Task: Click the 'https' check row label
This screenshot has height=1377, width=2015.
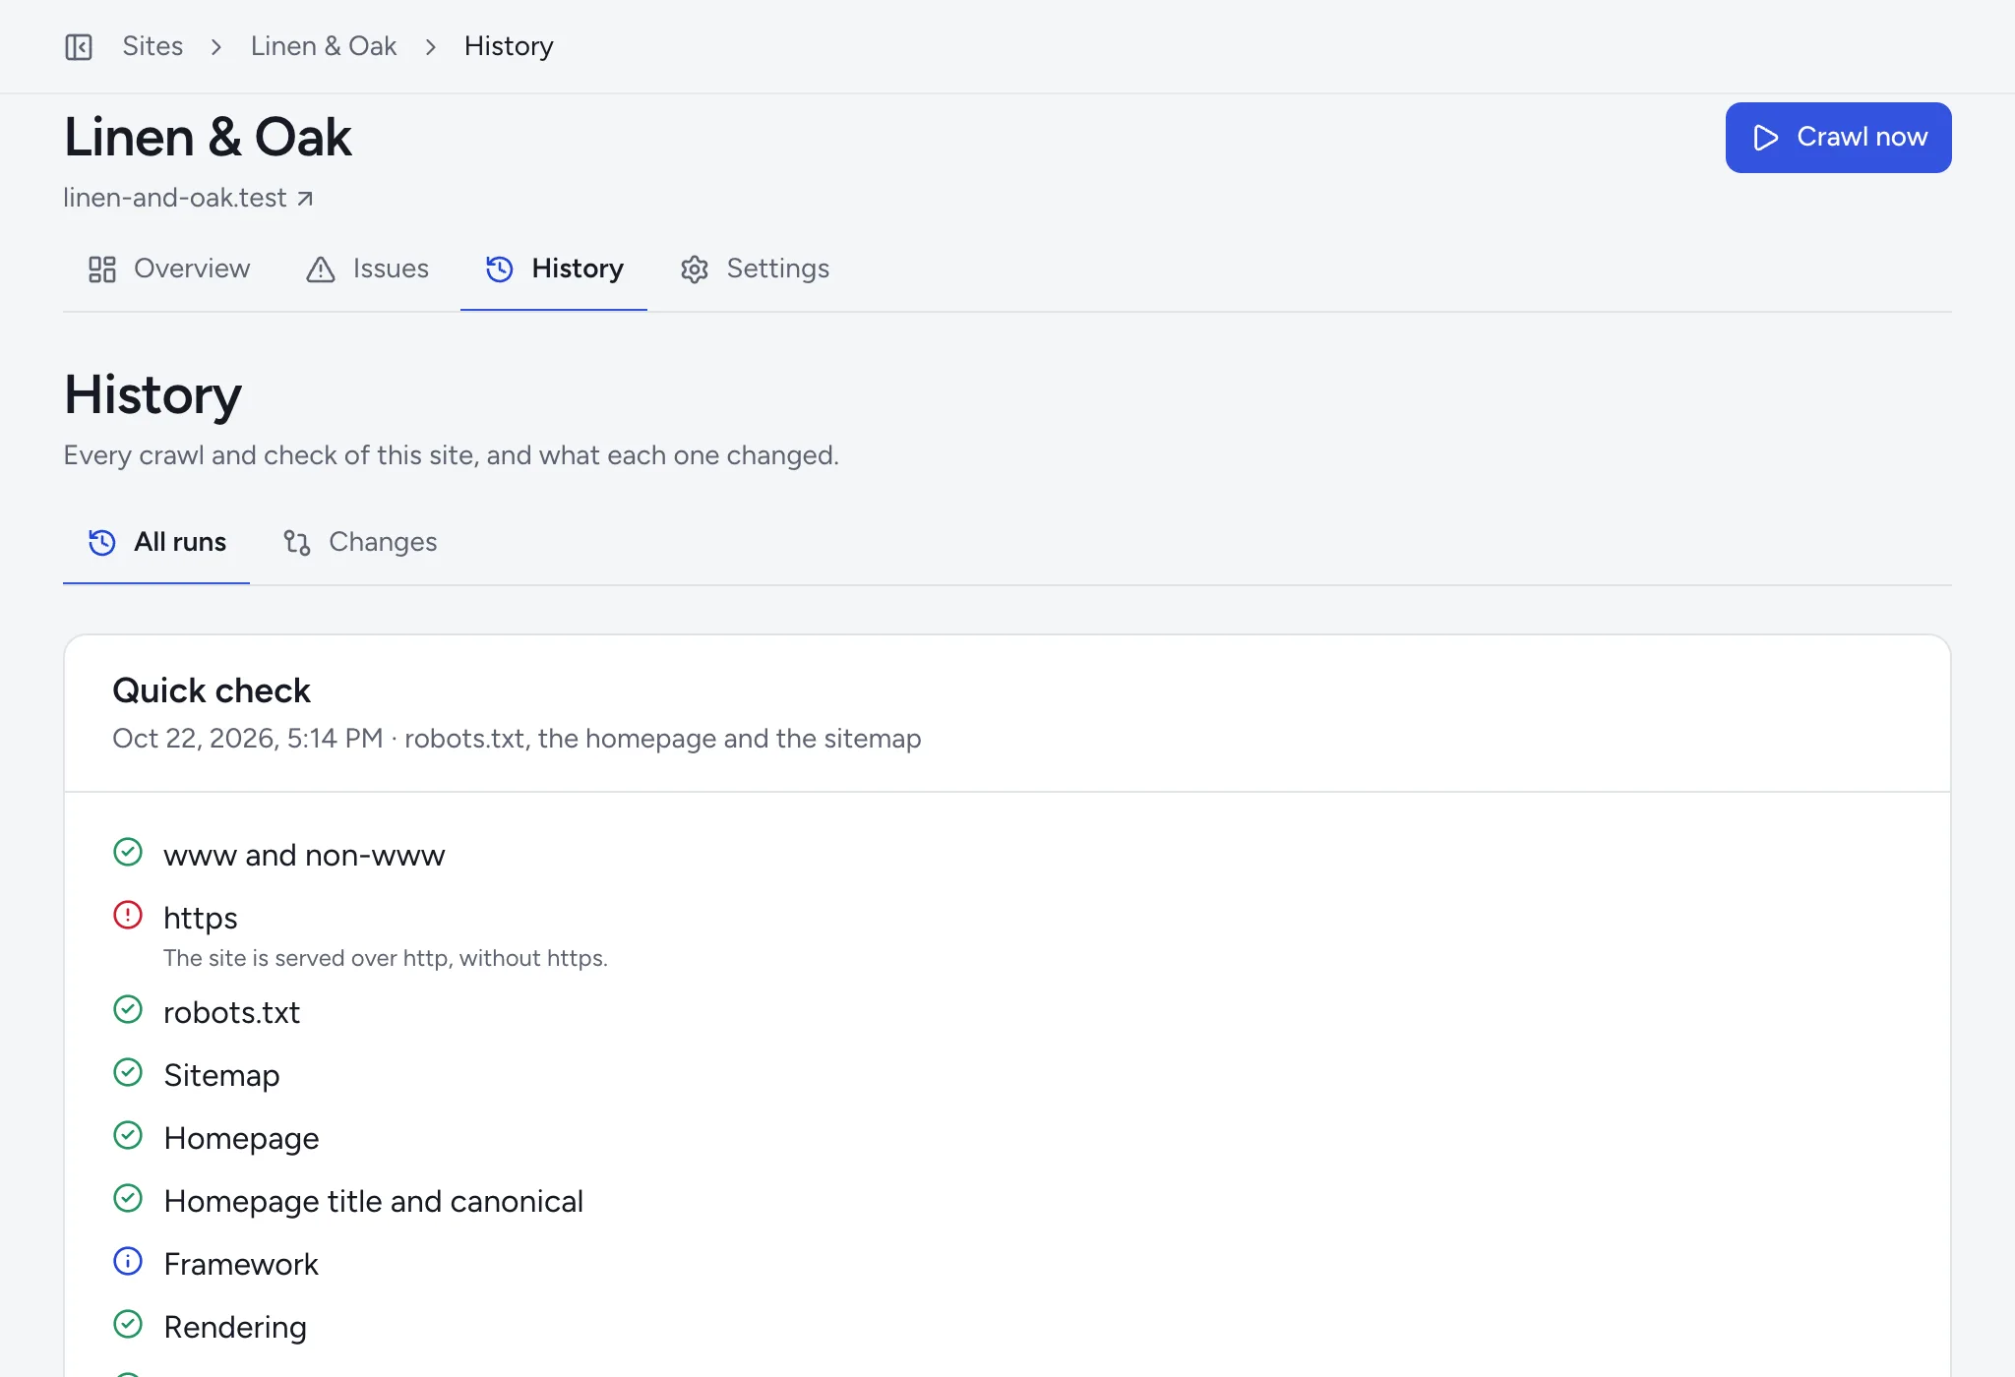Action: (x=201, y=918)
